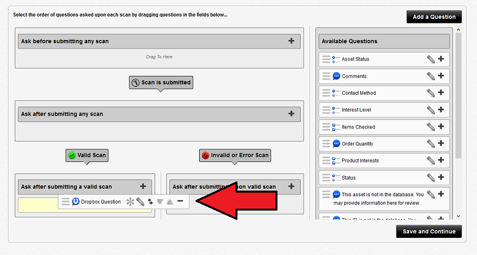
Task: Click the 'Valid Scan' label with green check
Action: (87, 155)
